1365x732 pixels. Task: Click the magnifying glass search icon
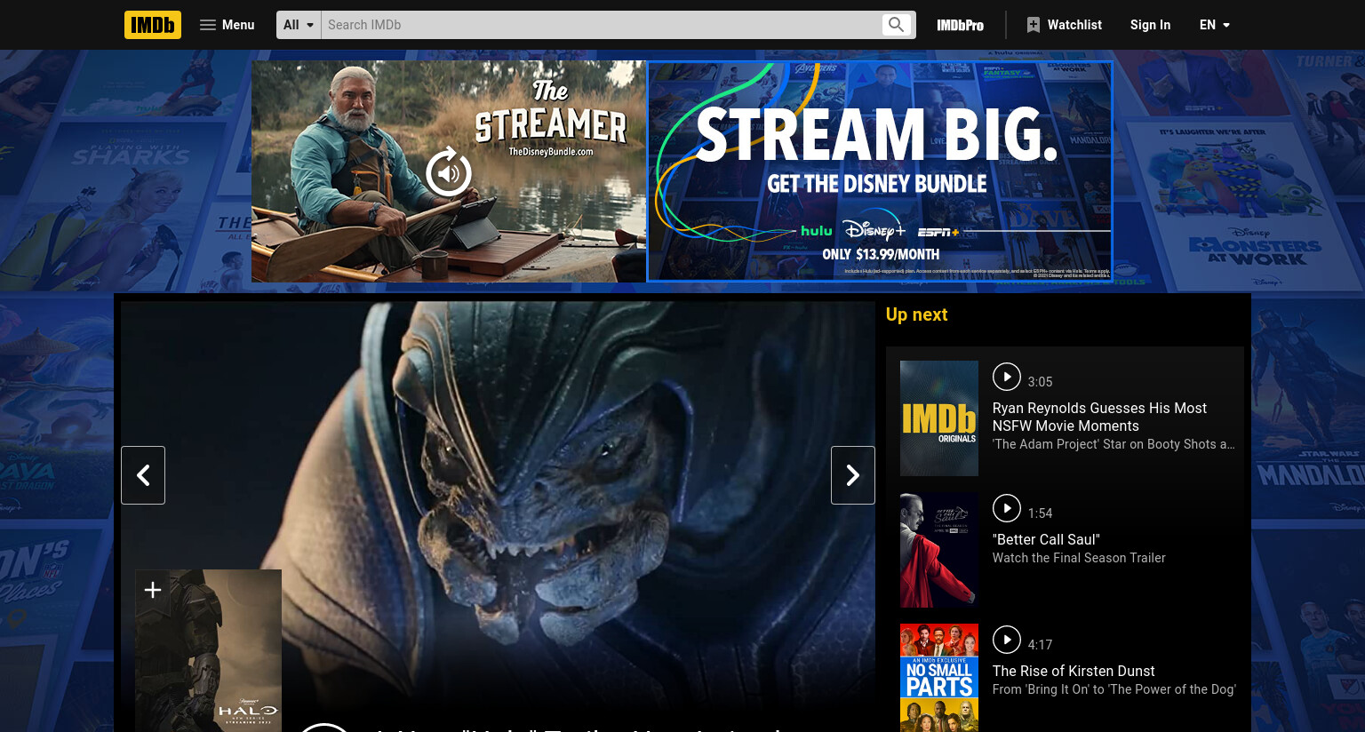coord(896,25)
